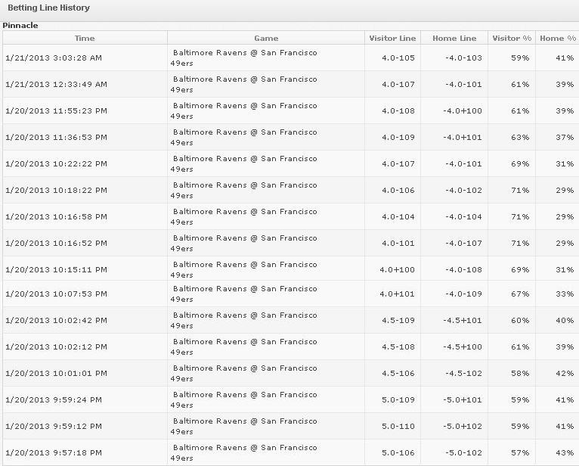Select timestamp 1/20/2013 10:07:53 PM
This screenshot has height=466, width=579.
tap(56, 294)
